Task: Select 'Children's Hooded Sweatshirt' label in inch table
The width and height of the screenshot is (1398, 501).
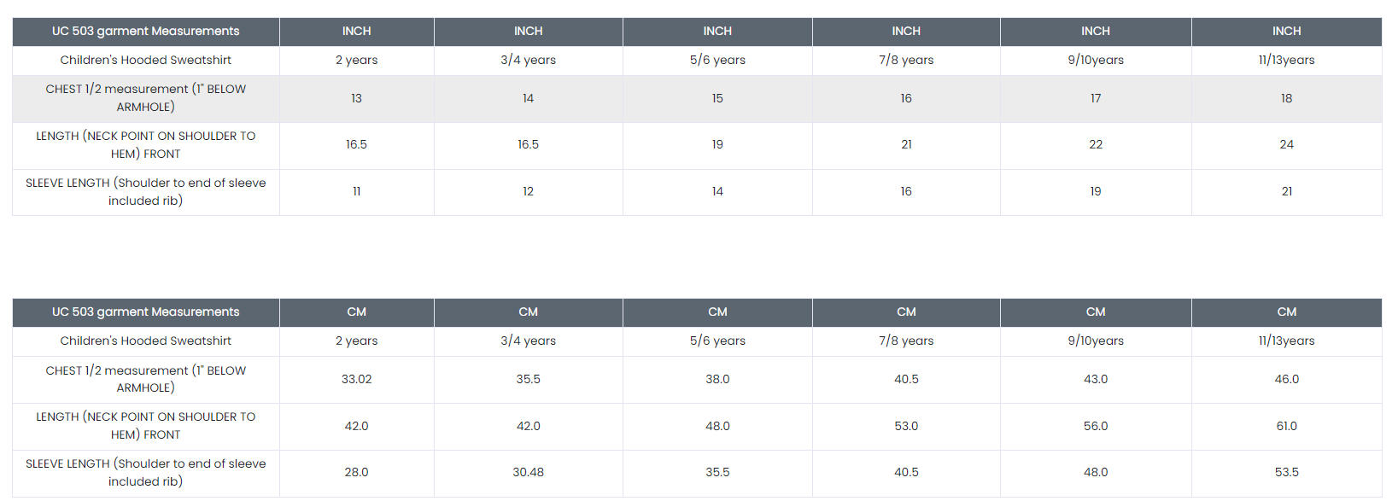Action: (145, 60)
